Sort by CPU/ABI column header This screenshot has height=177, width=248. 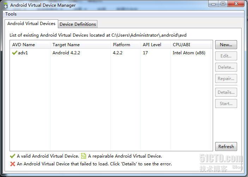pos(191,44)
